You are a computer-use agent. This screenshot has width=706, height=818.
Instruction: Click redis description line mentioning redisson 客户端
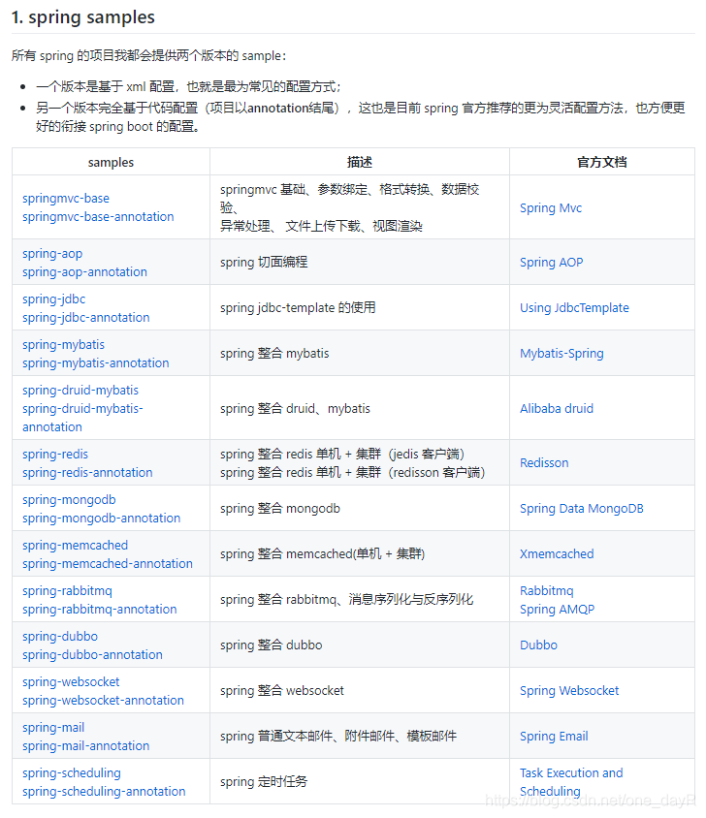coord(352,472)
